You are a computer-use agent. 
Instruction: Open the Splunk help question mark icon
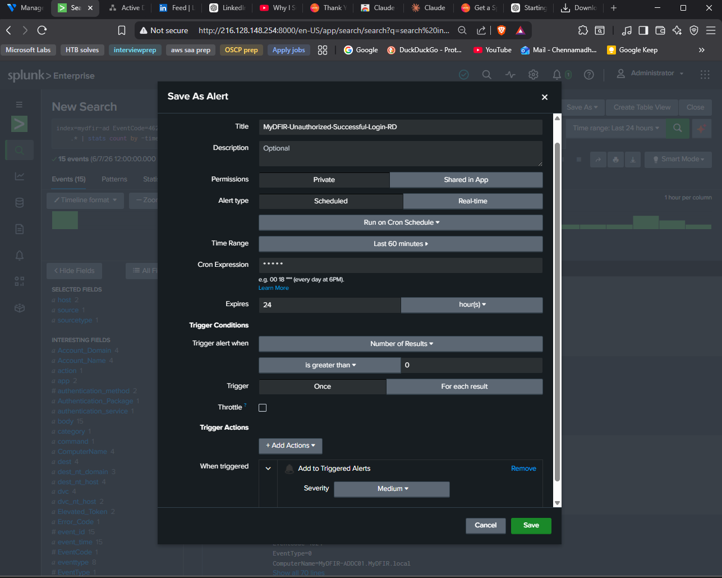(x=588, y=75)
